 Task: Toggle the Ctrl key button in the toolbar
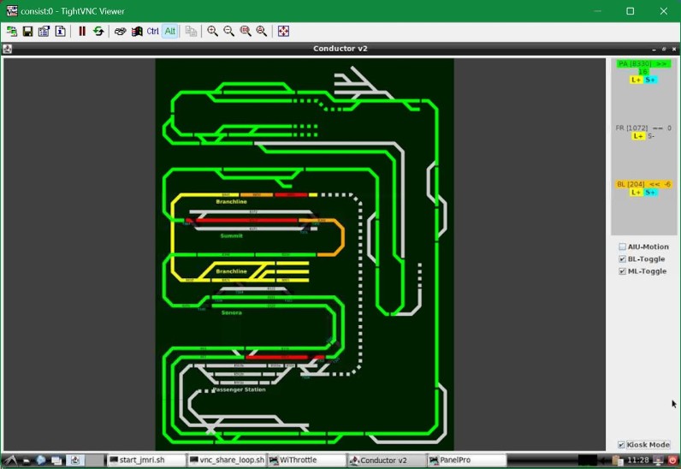click(153, 32)
